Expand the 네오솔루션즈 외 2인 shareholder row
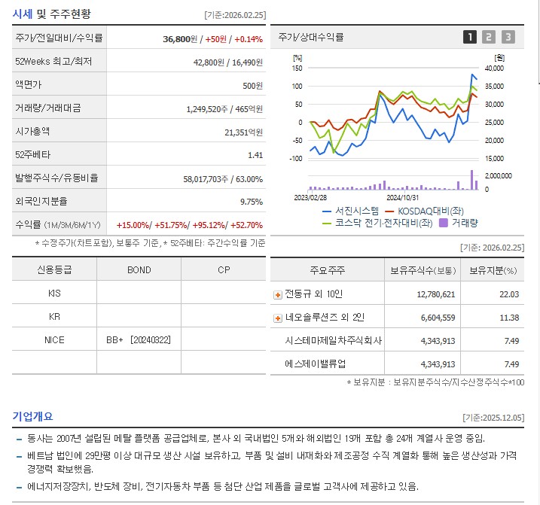540x505 pixels. pyautogui.click(x=278, y=318)
